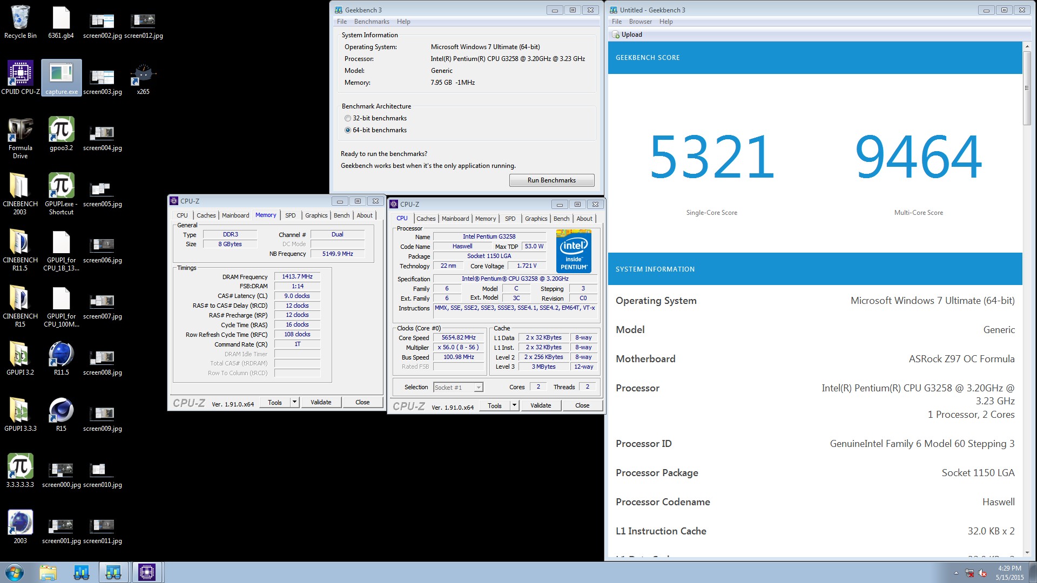Open About tab in left CPU-Z window
1037x583 pixels.
(x=365, y=215)
